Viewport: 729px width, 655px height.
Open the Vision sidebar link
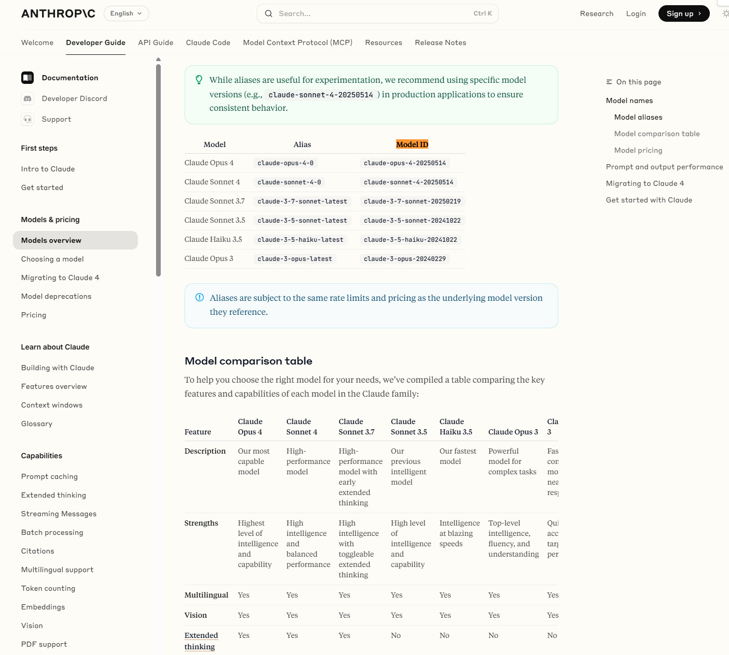[32, 625]
